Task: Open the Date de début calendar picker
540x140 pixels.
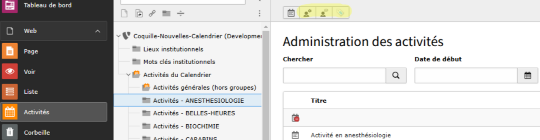Action: 528,75
